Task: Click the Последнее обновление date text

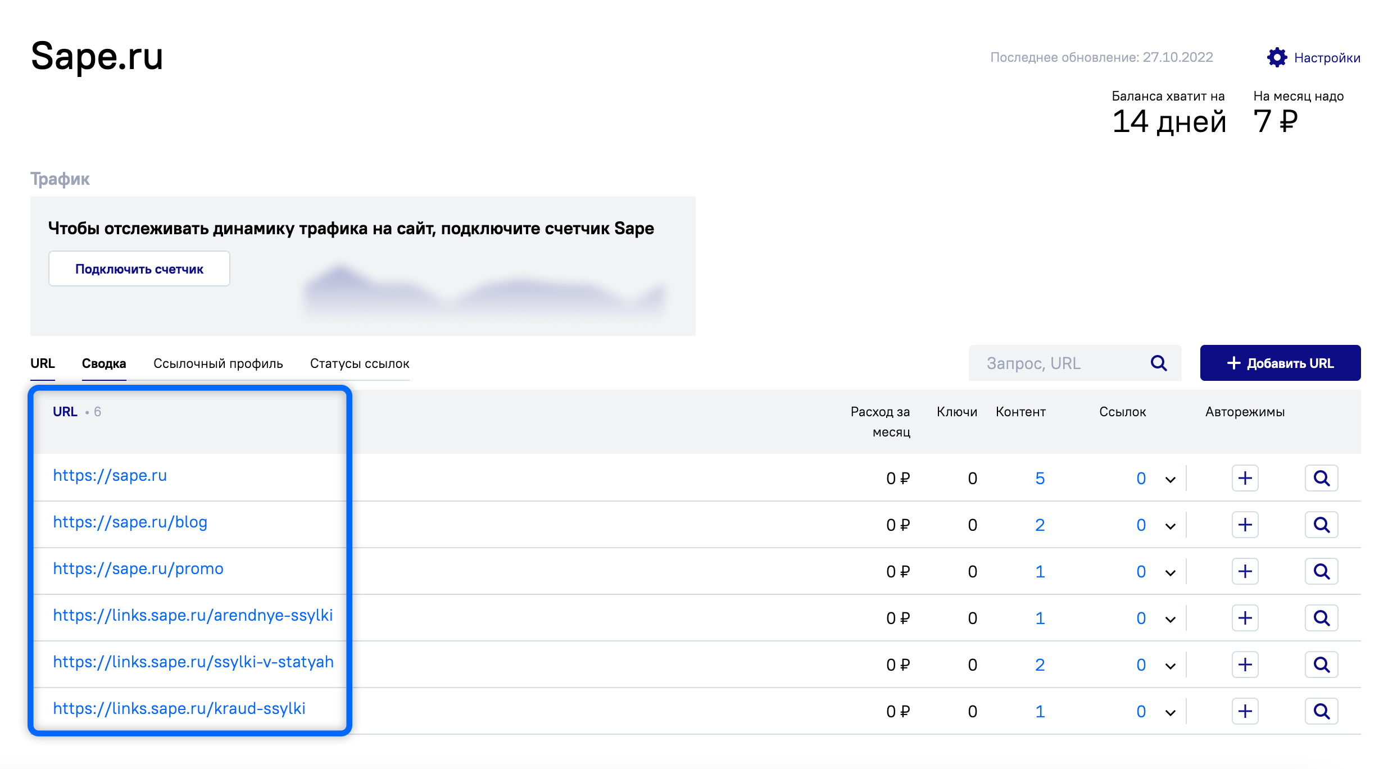Action: (x=1101, y=57)
